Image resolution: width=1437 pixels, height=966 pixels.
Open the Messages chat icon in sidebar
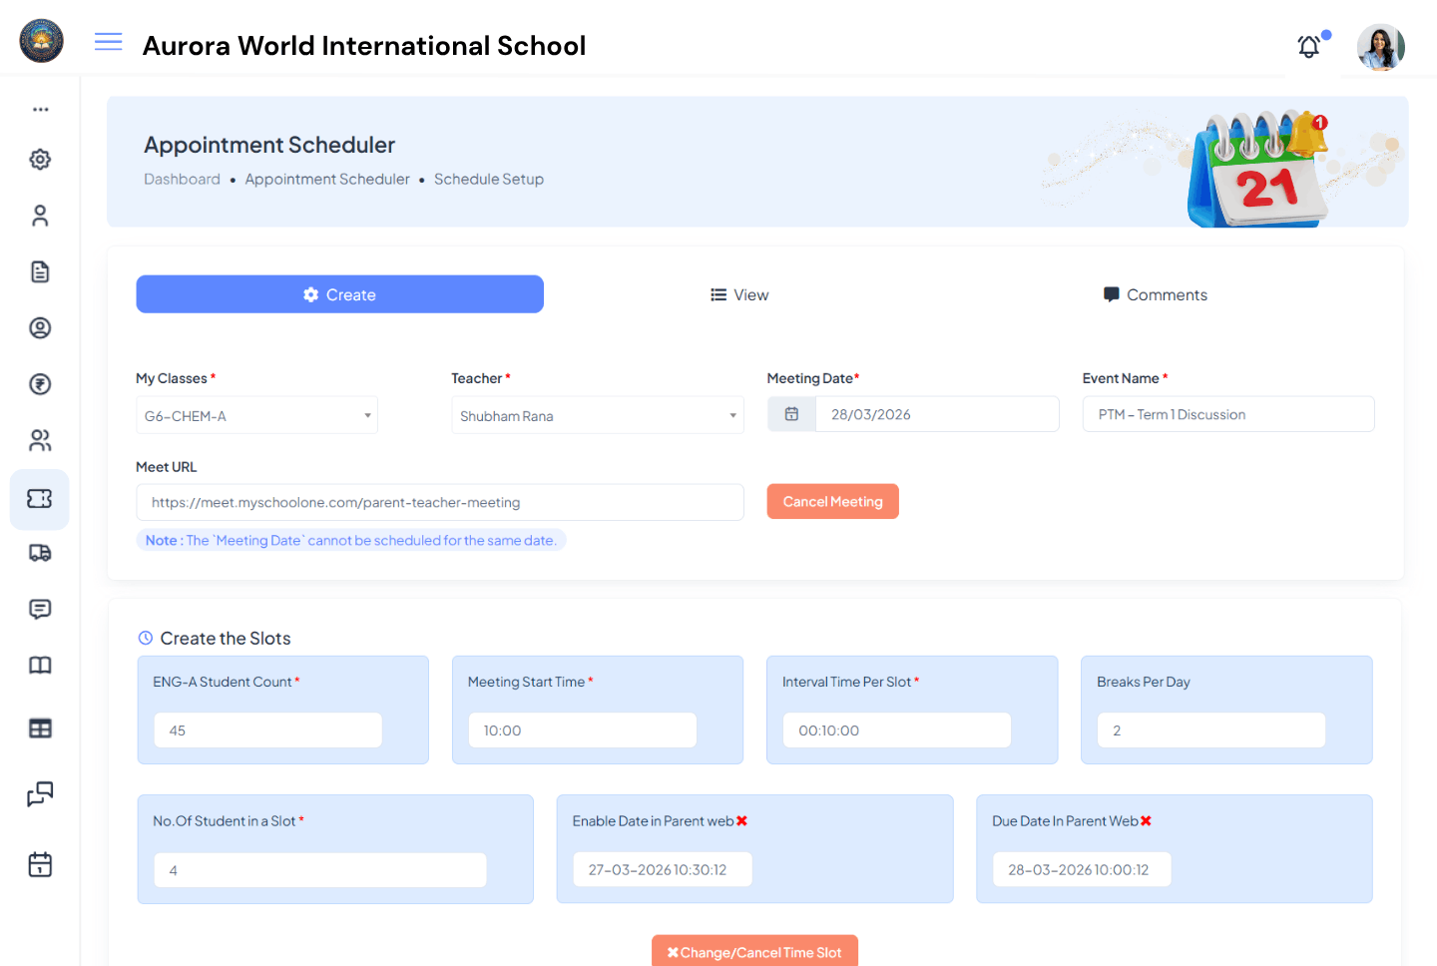40,609
